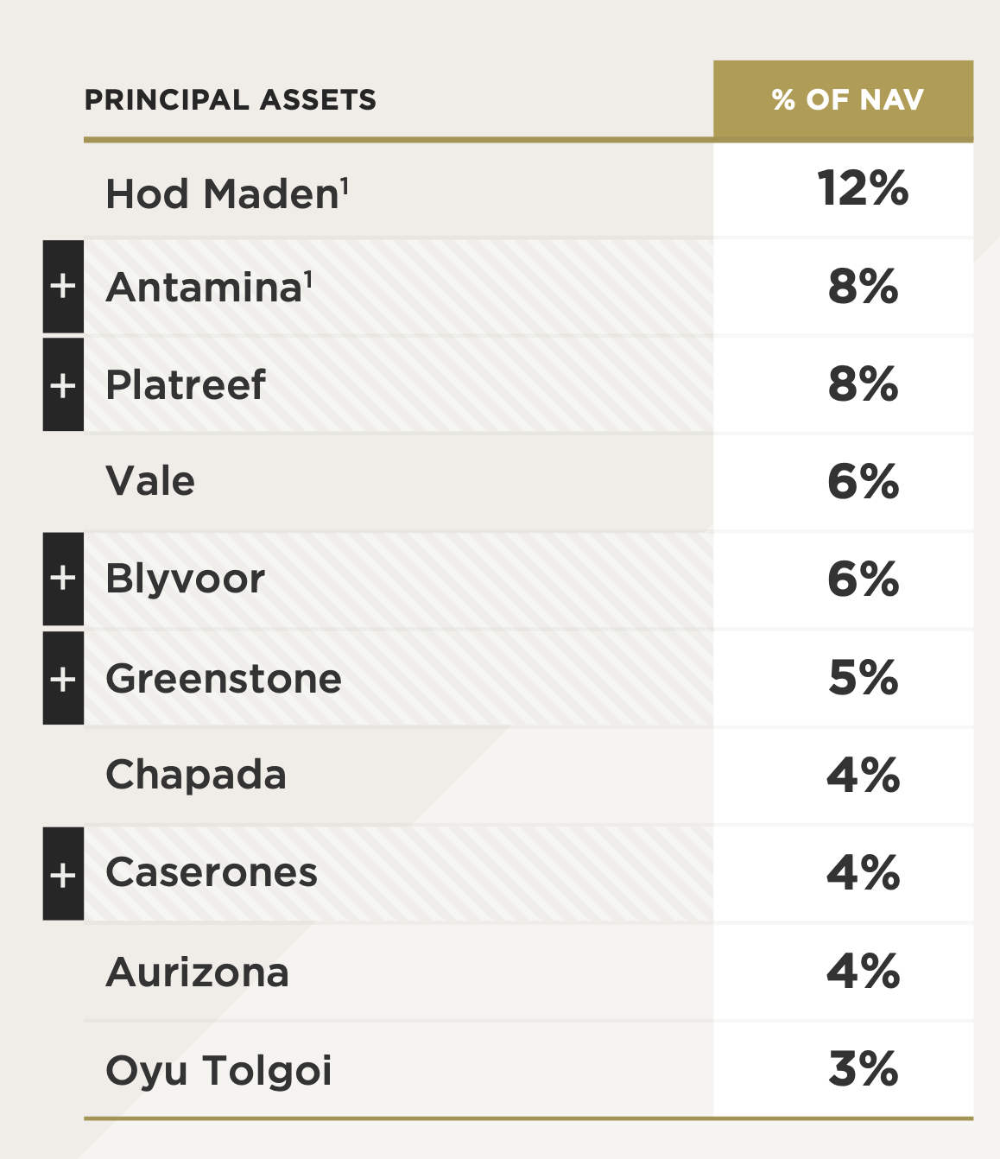Select the Greenstone row label

pos(223,679)
